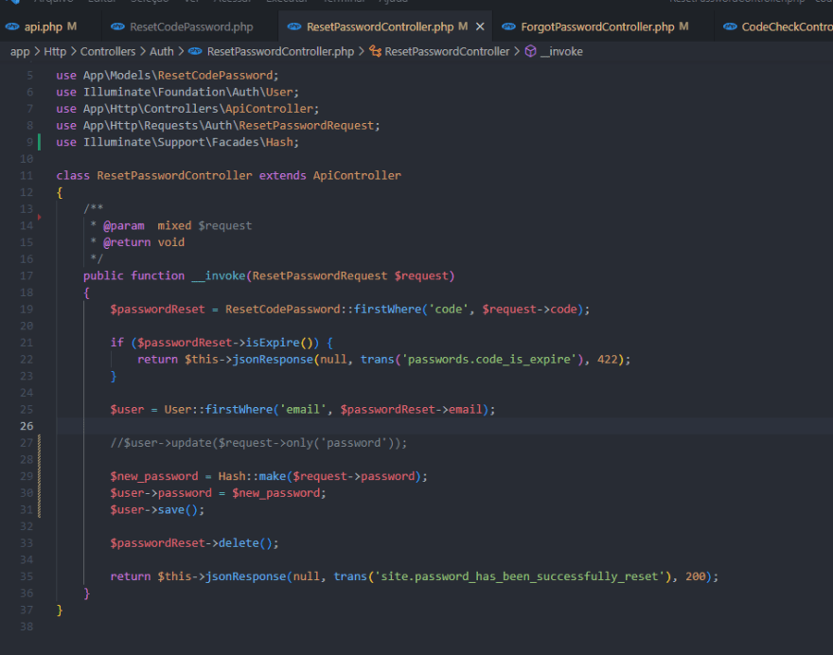This screenshot has height=655, width=833.
Task: Click '__invoke' in the function signature
Action: click(219, 275)
